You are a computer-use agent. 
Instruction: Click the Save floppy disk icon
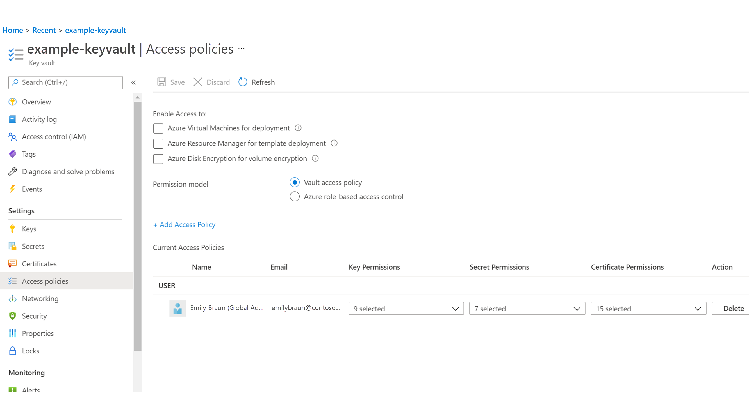[162, 82]
